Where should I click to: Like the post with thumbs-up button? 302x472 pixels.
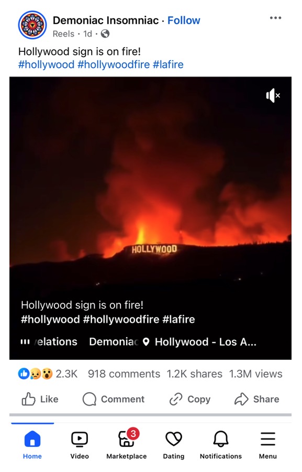40,399
